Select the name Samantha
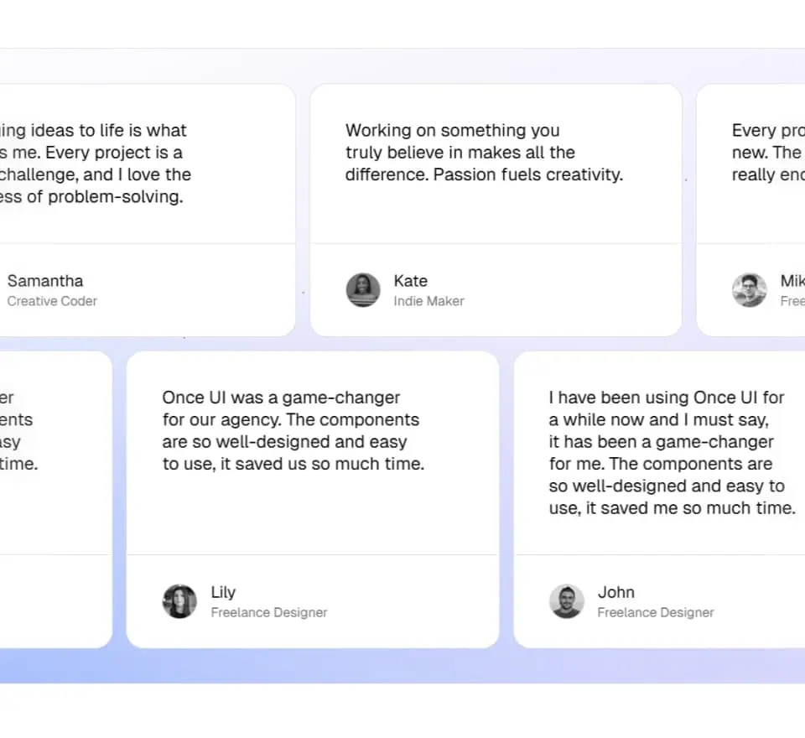Viewport: 805px width, 738px height. coord(45,281)
